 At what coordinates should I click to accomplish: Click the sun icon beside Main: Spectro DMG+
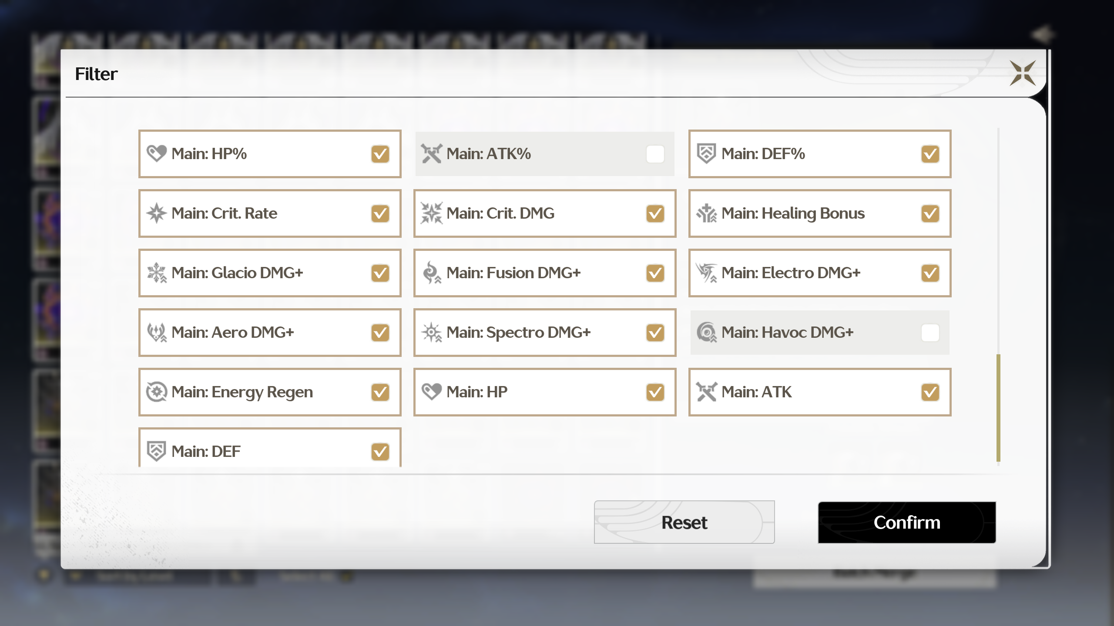tap(431, 332)
